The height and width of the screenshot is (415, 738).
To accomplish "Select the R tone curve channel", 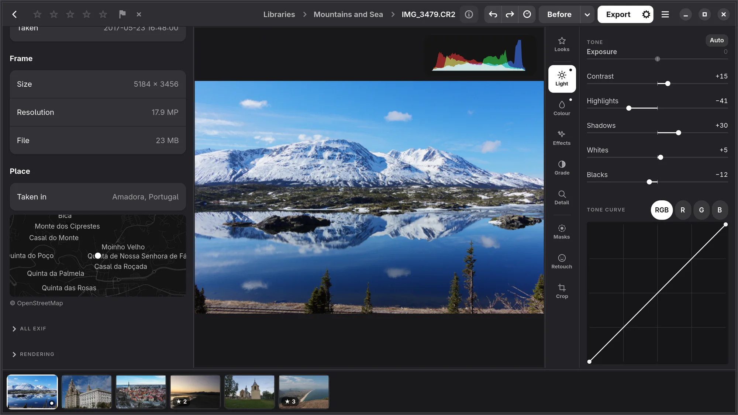I will pyautogui.click(x=683, y=210).
